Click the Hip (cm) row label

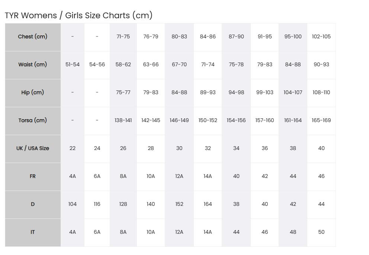pyautogui.click(x=33, y=93)
